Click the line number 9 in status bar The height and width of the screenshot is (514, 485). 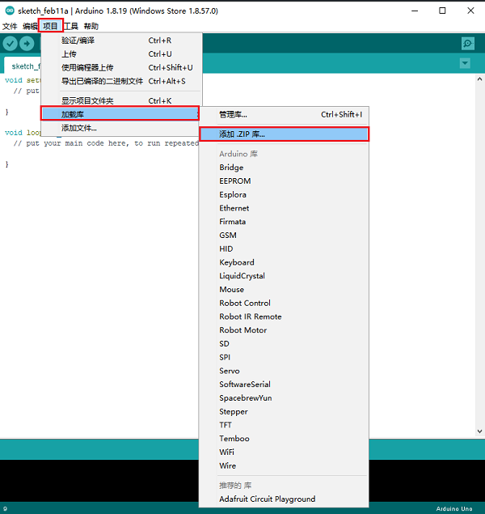(x=5, y=509)
